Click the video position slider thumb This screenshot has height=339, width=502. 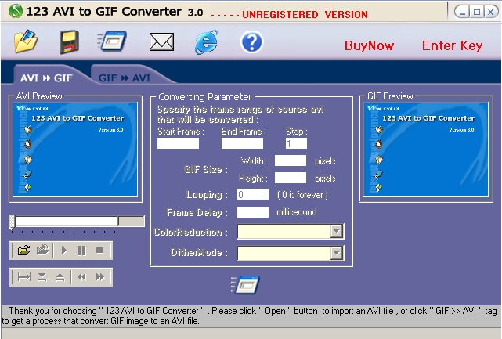click(12, 222)
